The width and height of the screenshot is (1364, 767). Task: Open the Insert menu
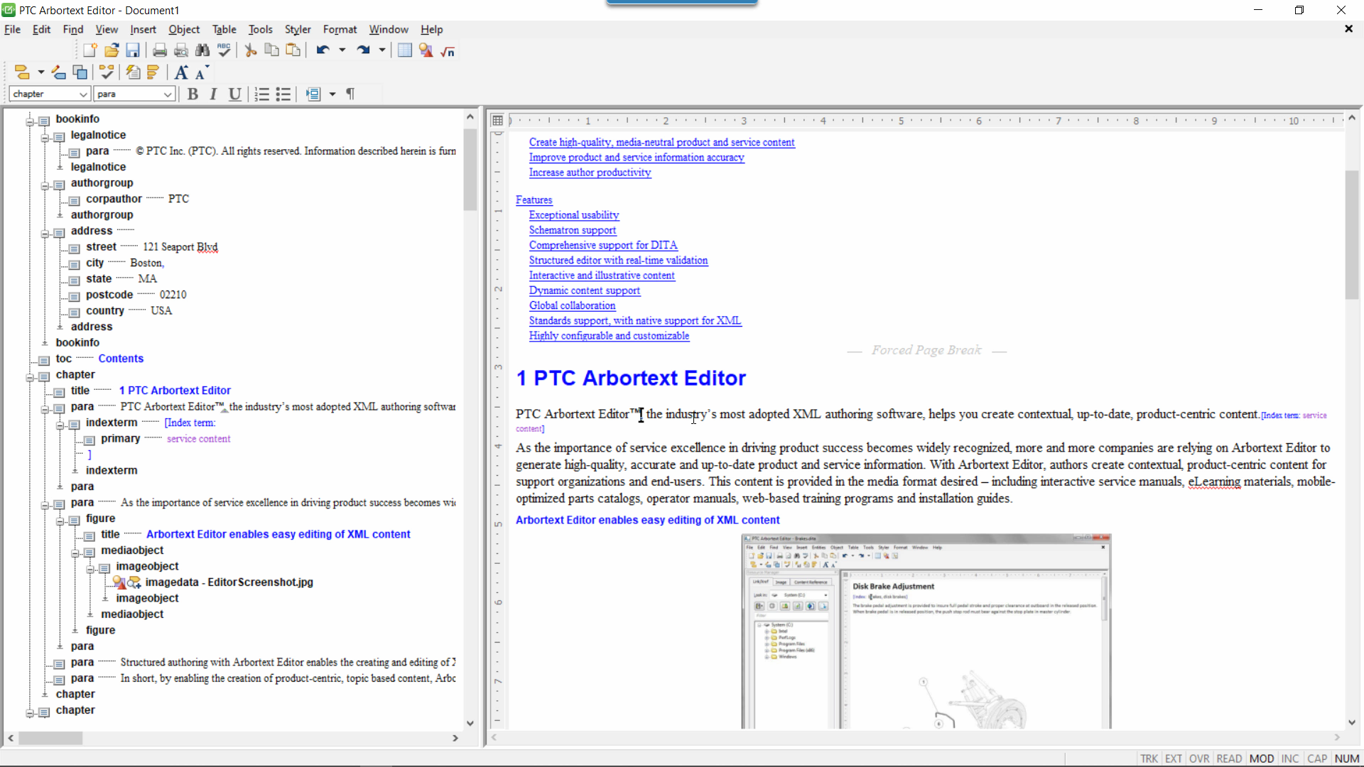pos(143,29)
